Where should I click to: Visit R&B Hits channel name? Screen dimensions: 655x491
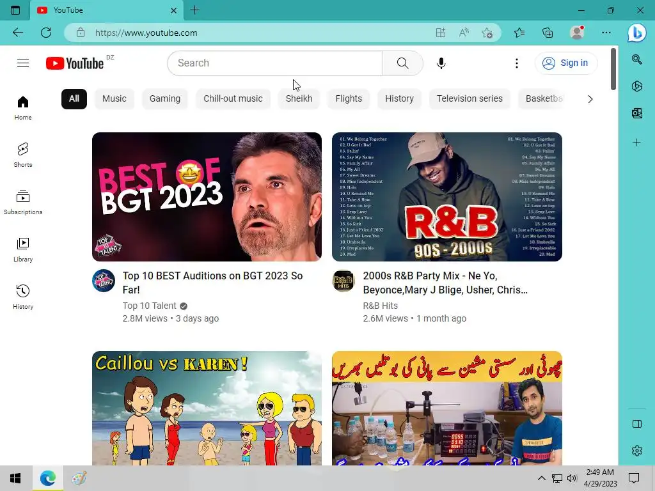click(380, 306)
